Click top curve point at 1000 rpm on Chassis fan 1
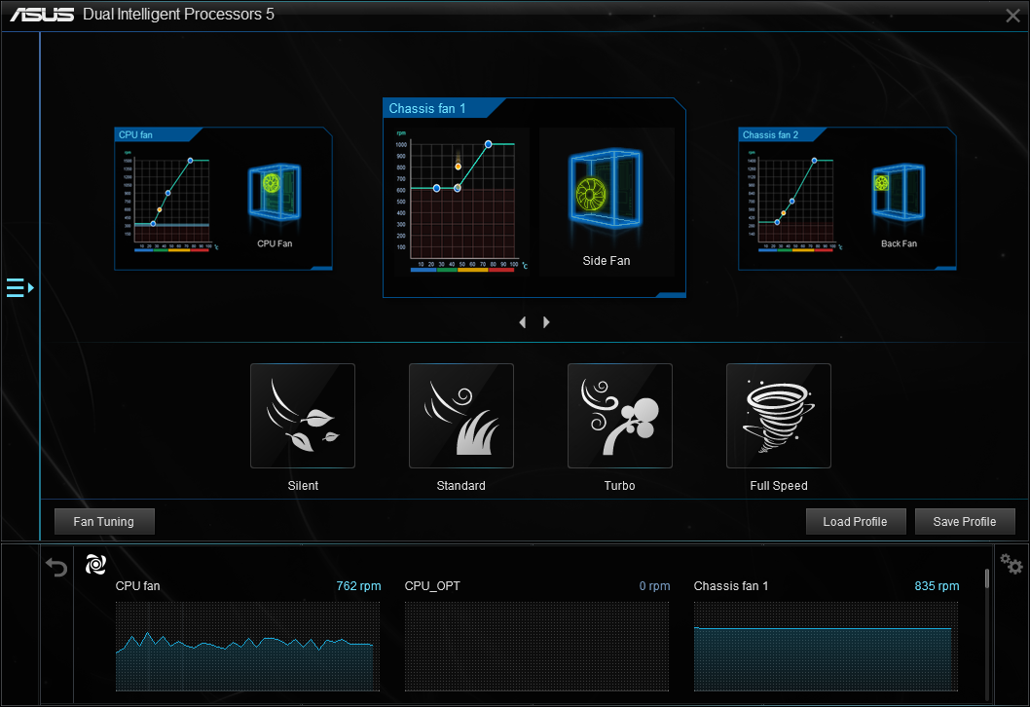This screenshot has width=1030, height=707. 488,144
